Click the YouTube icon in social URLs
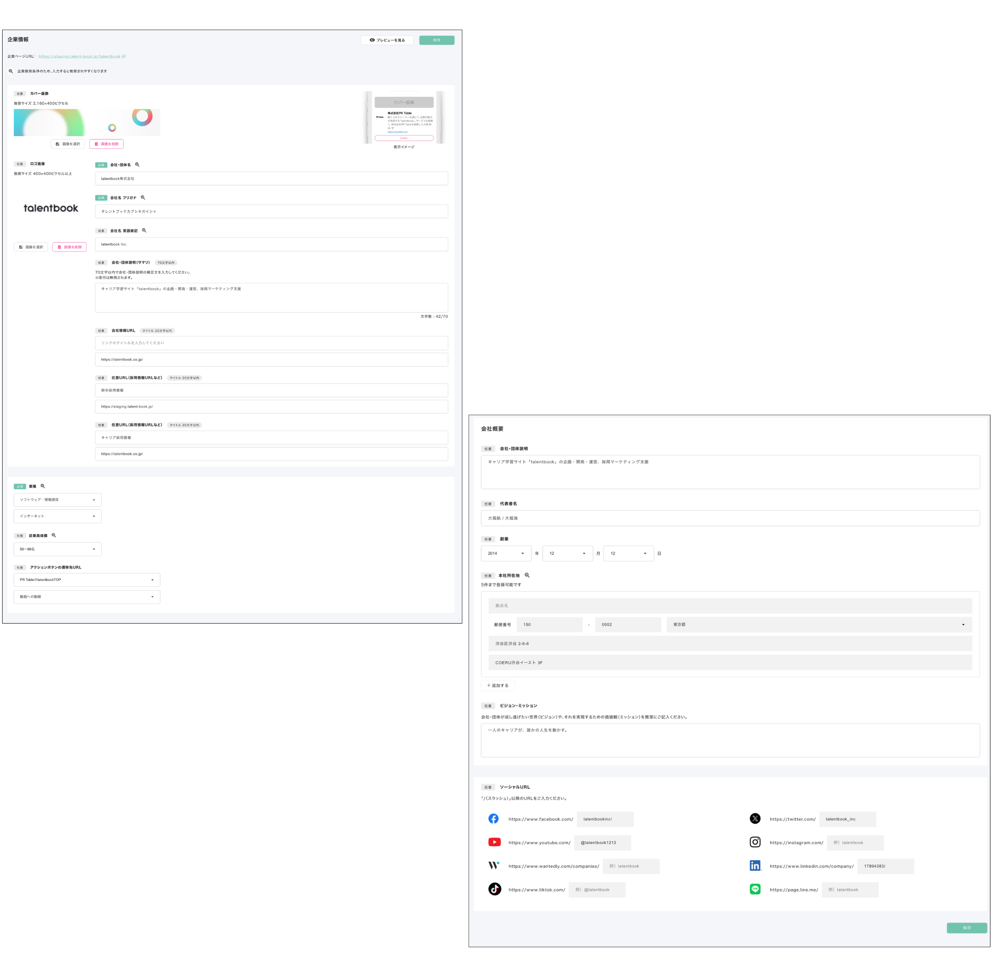 pyautogui.click(x=494, y=842)
